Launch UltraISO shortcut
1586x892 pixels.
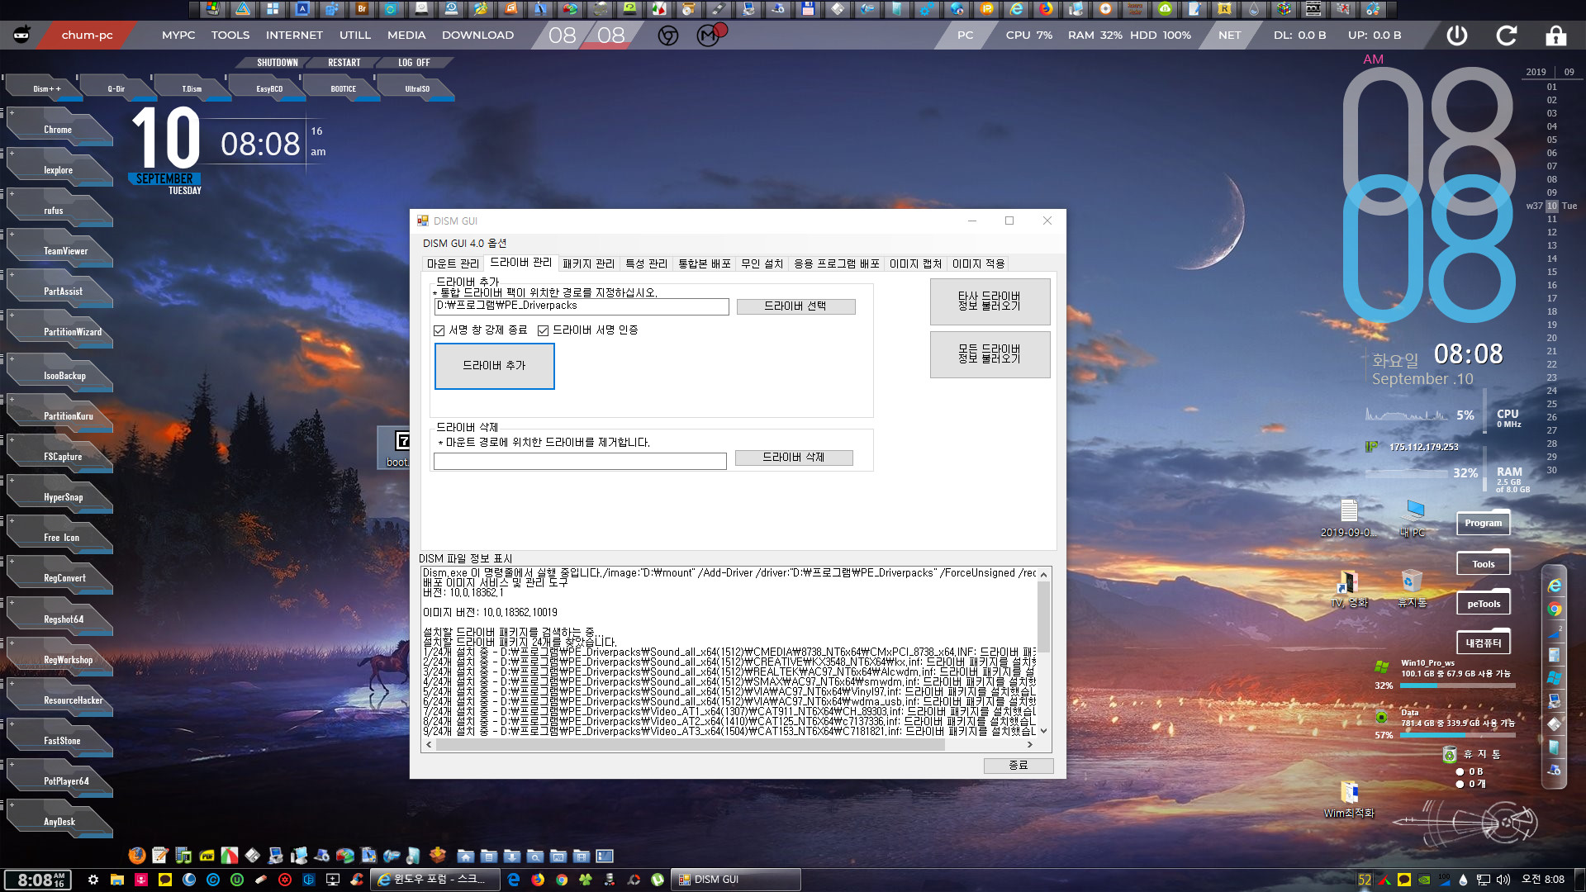coord(417,88)
